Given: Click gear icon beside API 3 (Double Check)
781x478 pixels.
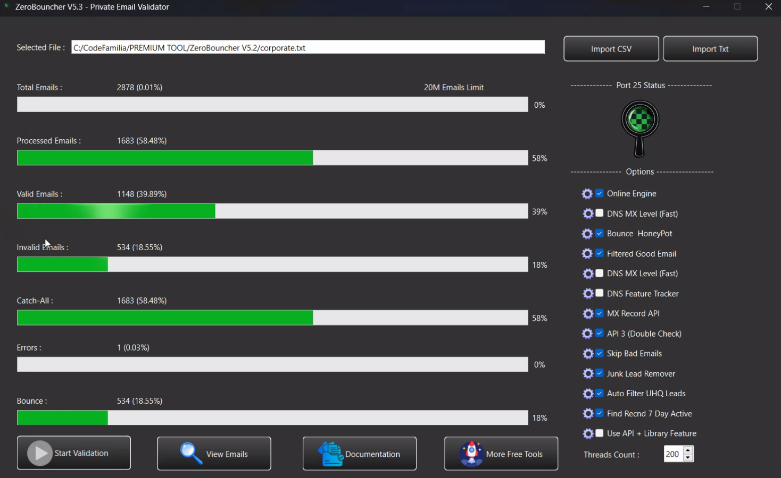Looking at the screenshot, I should click(587, 334).
